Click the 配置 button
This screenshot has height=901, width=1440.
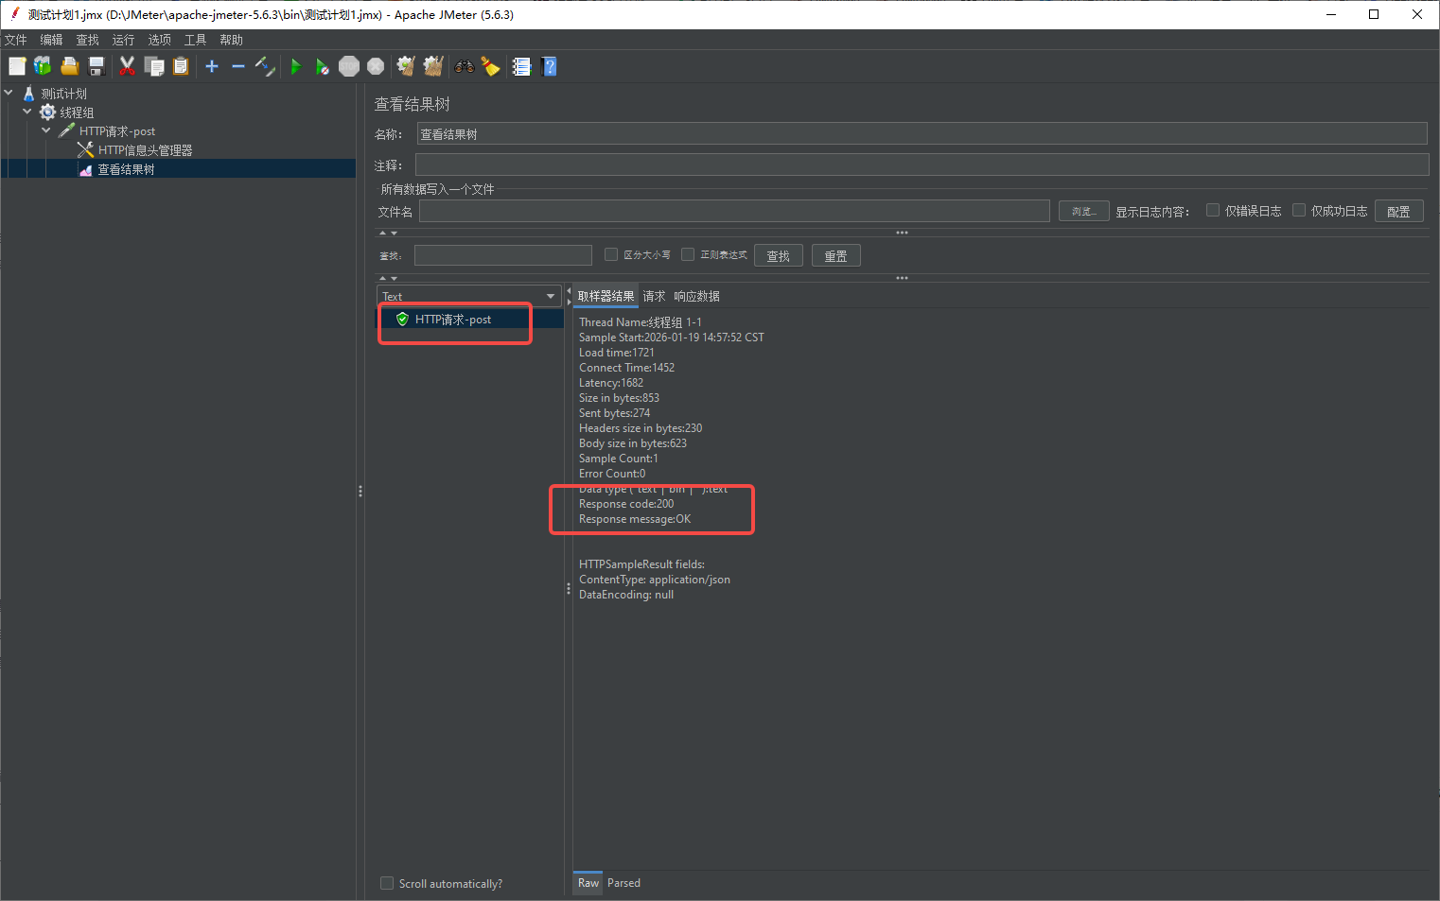(x=1398, y=211)
